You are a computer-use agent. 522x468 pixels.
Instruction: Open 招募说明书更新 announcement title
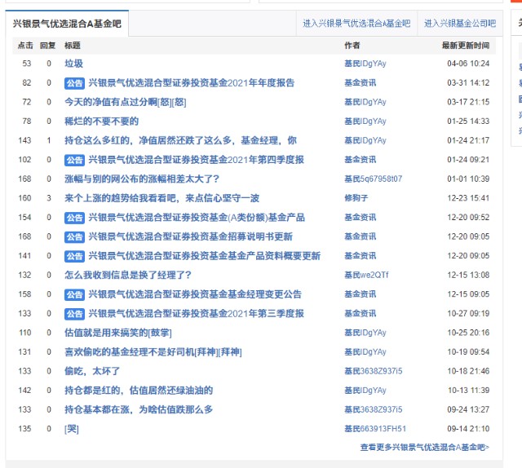pos(190,236)
